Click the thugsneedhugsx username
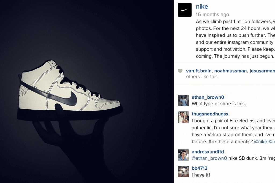Screen dimensions: 275x183 [x=210, y=114]
